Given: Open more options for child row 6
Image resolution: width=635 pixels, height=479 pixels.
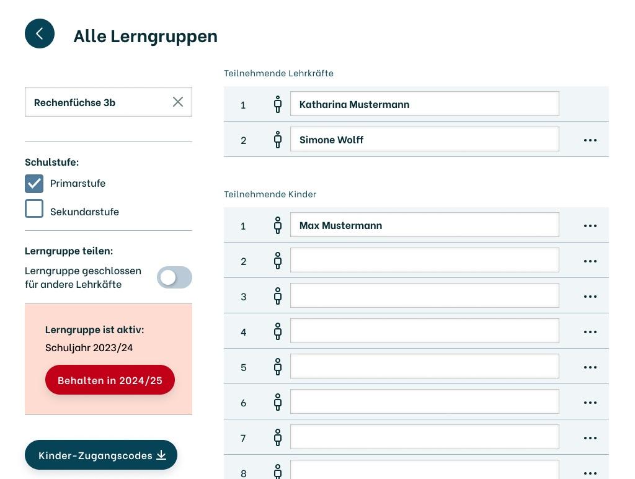Looking at the screenshot, I should pyautogui.click(x=590, y=403).
